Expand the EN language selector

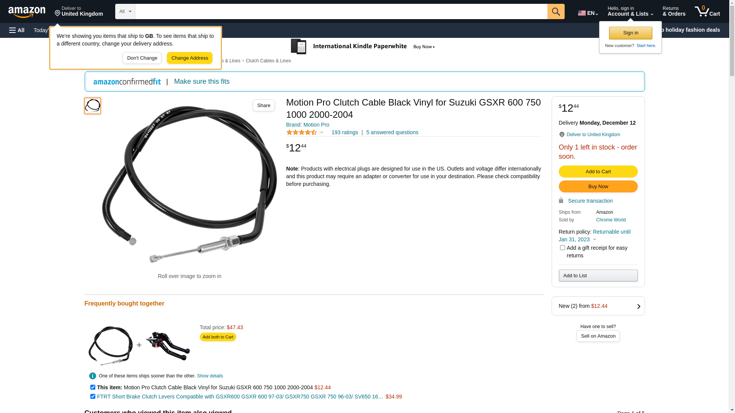click(x=588, y=13)
